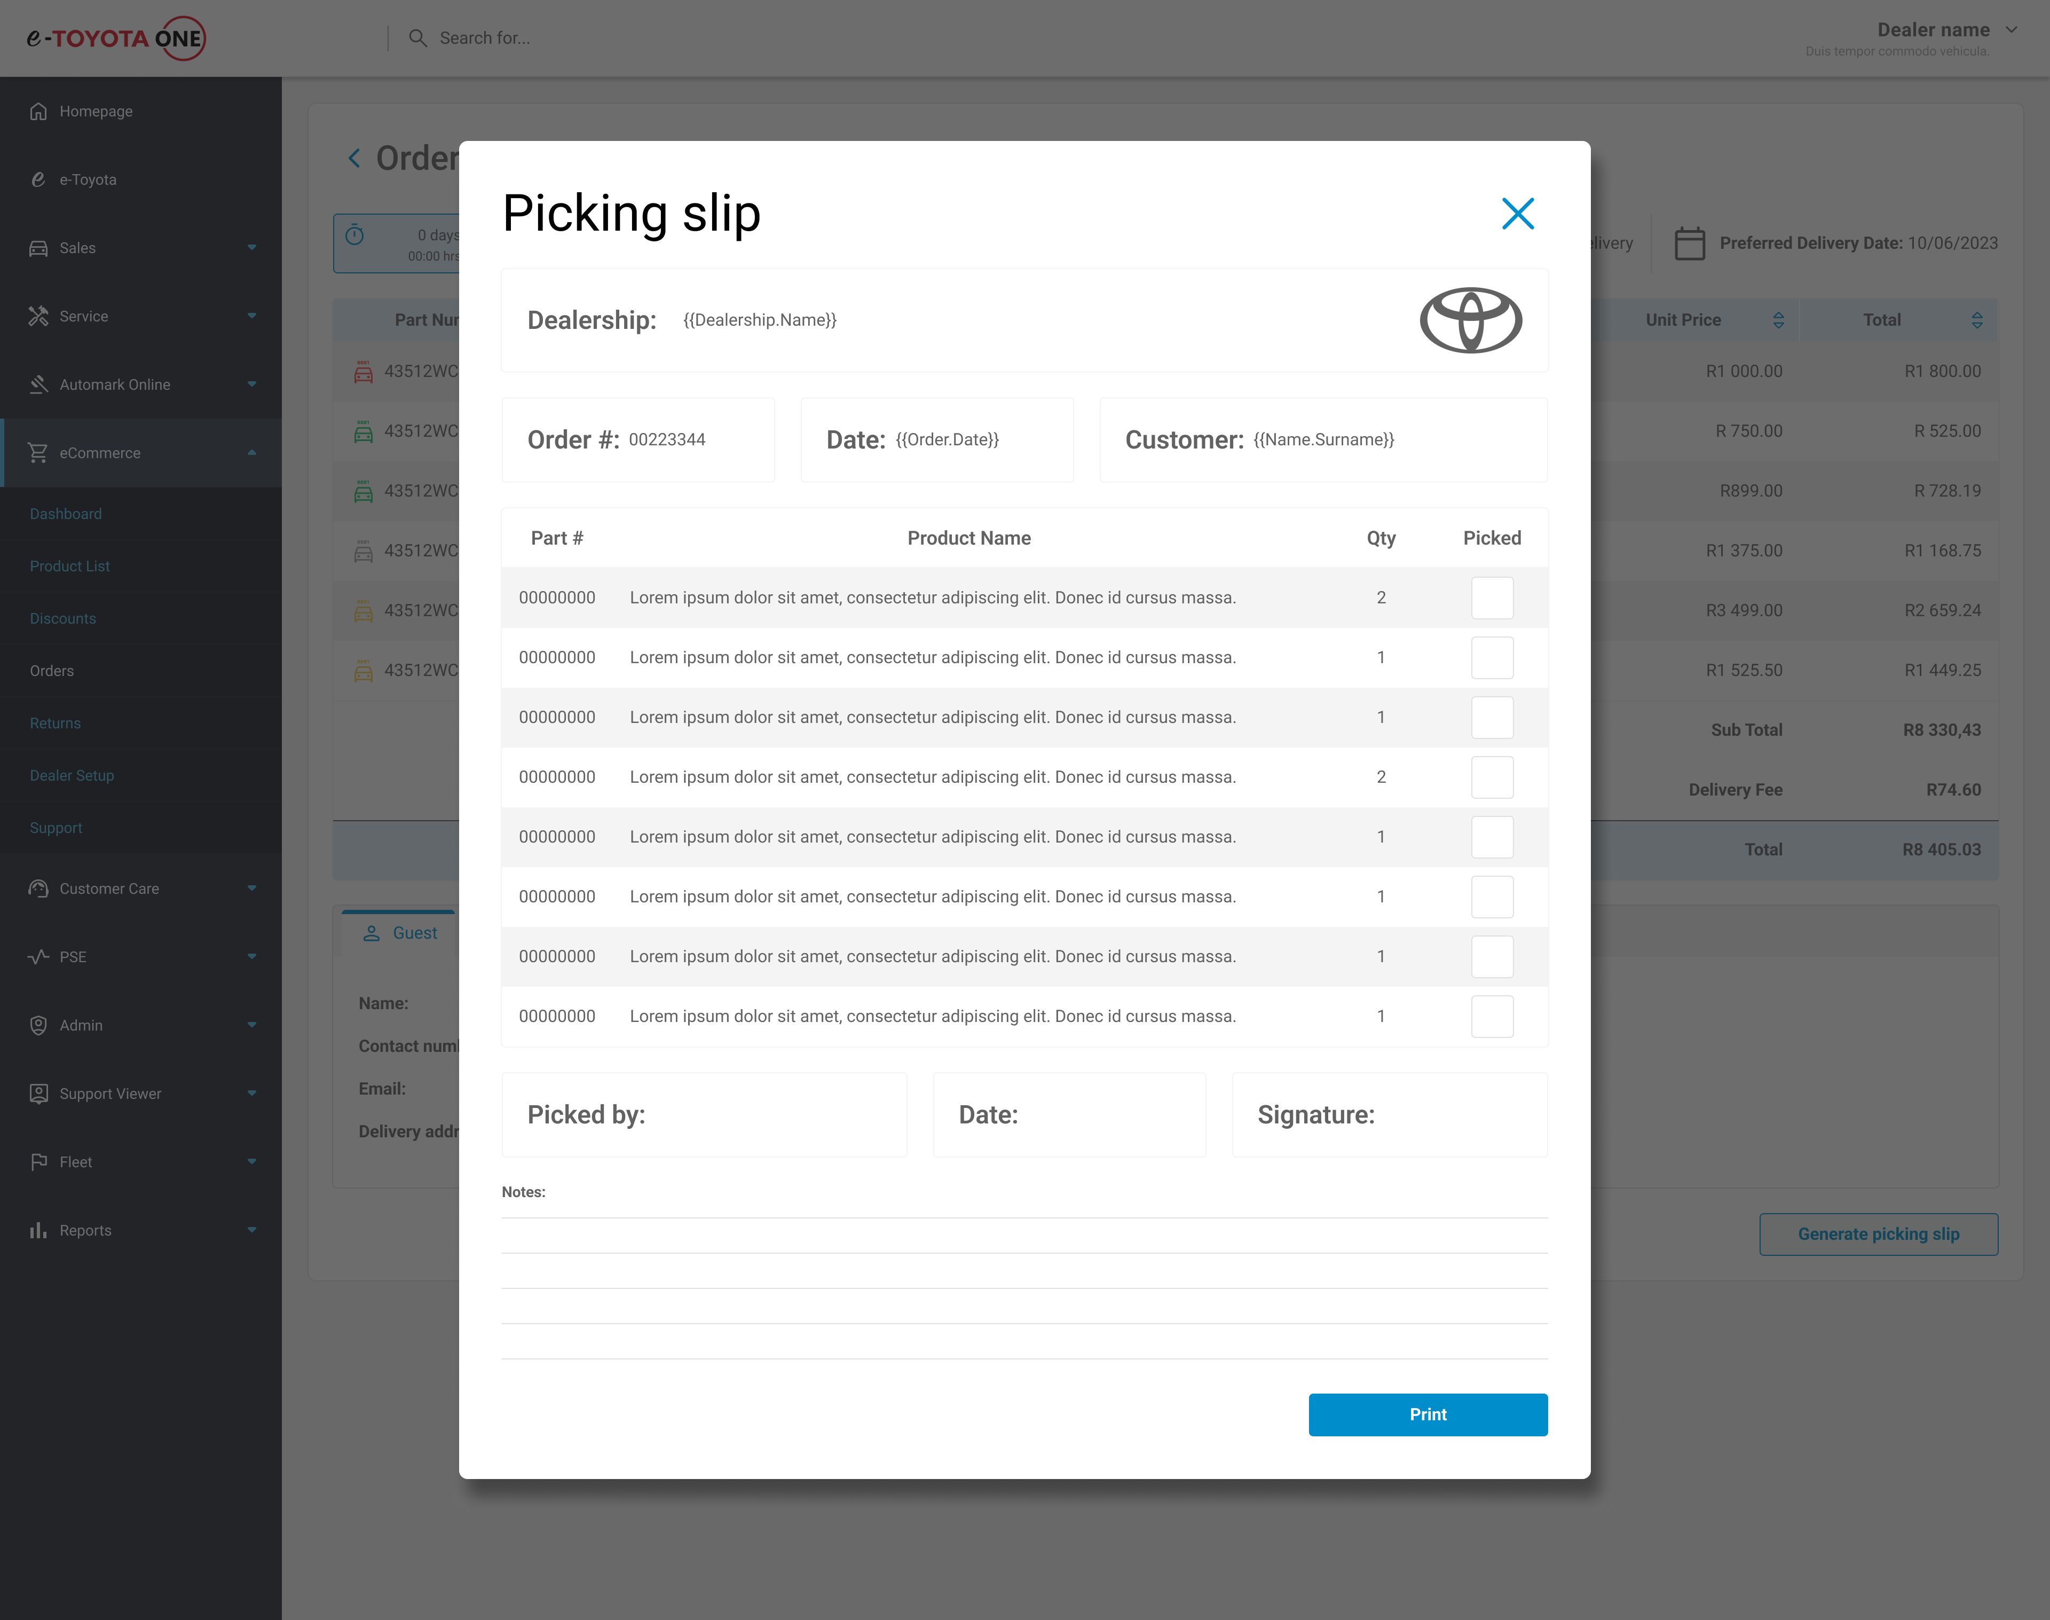The width and height of the screenshot is (2050, 1620).
Task: Check the Picked box in first row
Action: point(1492,597)
